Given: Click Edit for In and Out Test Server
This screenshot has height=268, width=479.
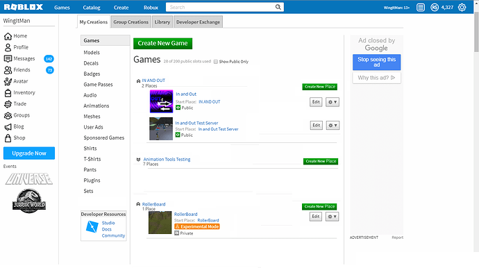Looking at the screenshot, I should tap(317, 125).
